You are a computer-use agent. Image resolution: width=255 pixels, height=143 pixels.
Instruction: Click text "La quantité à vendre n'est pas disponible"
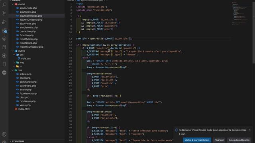[x=154, y=51]
